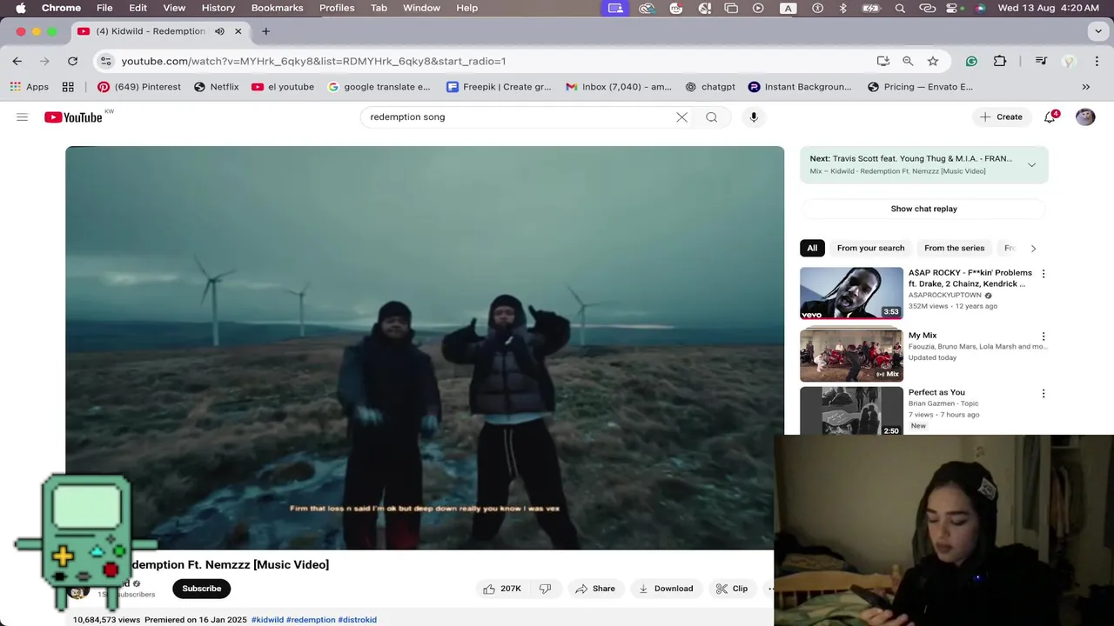Open the tab search dropdown arrow
The height and width of the screenshot is (626, 1114).
click(1098, 31)
